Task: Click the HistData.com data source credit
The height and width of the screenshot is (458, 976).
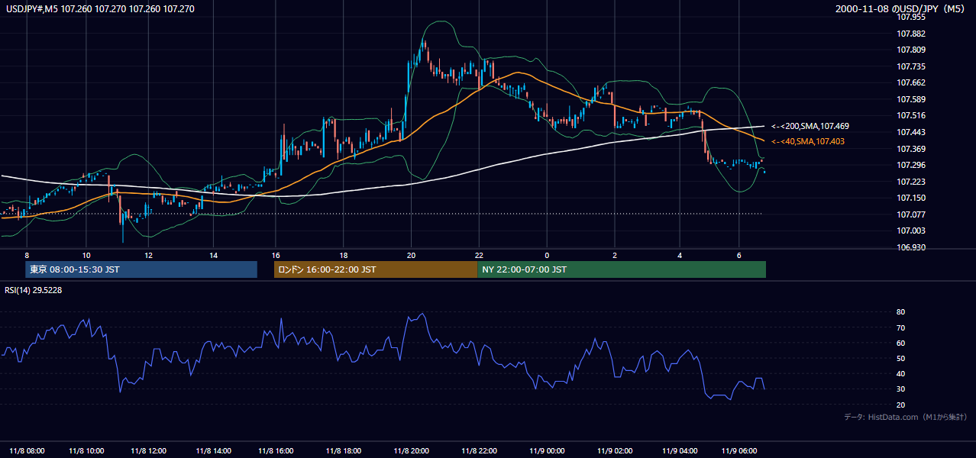Action: tap(906, 417)
